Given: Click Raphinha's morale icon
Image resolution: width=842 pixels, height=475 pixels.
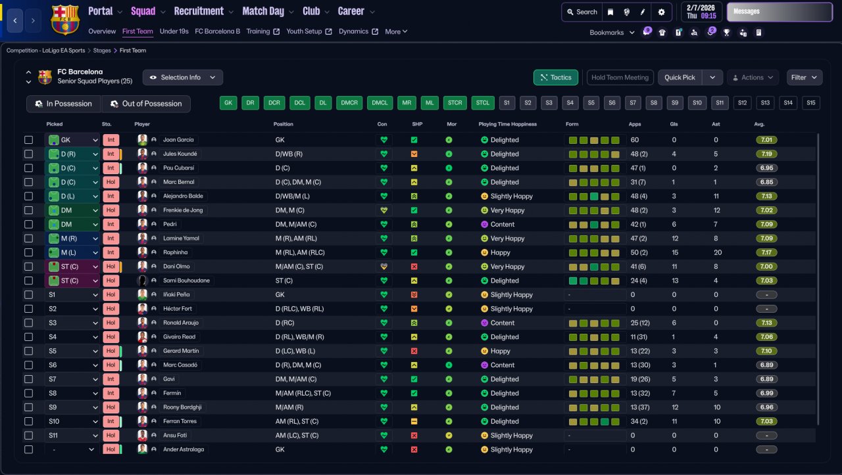Looking at the screenshot, I should 449,252.
